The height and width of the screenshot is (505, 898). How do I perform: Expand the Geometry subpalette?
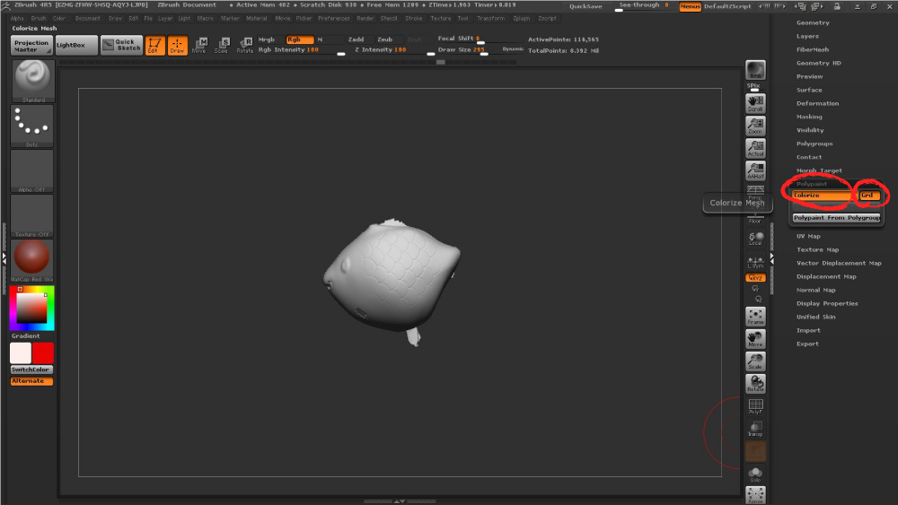click(x=813, y=22)
